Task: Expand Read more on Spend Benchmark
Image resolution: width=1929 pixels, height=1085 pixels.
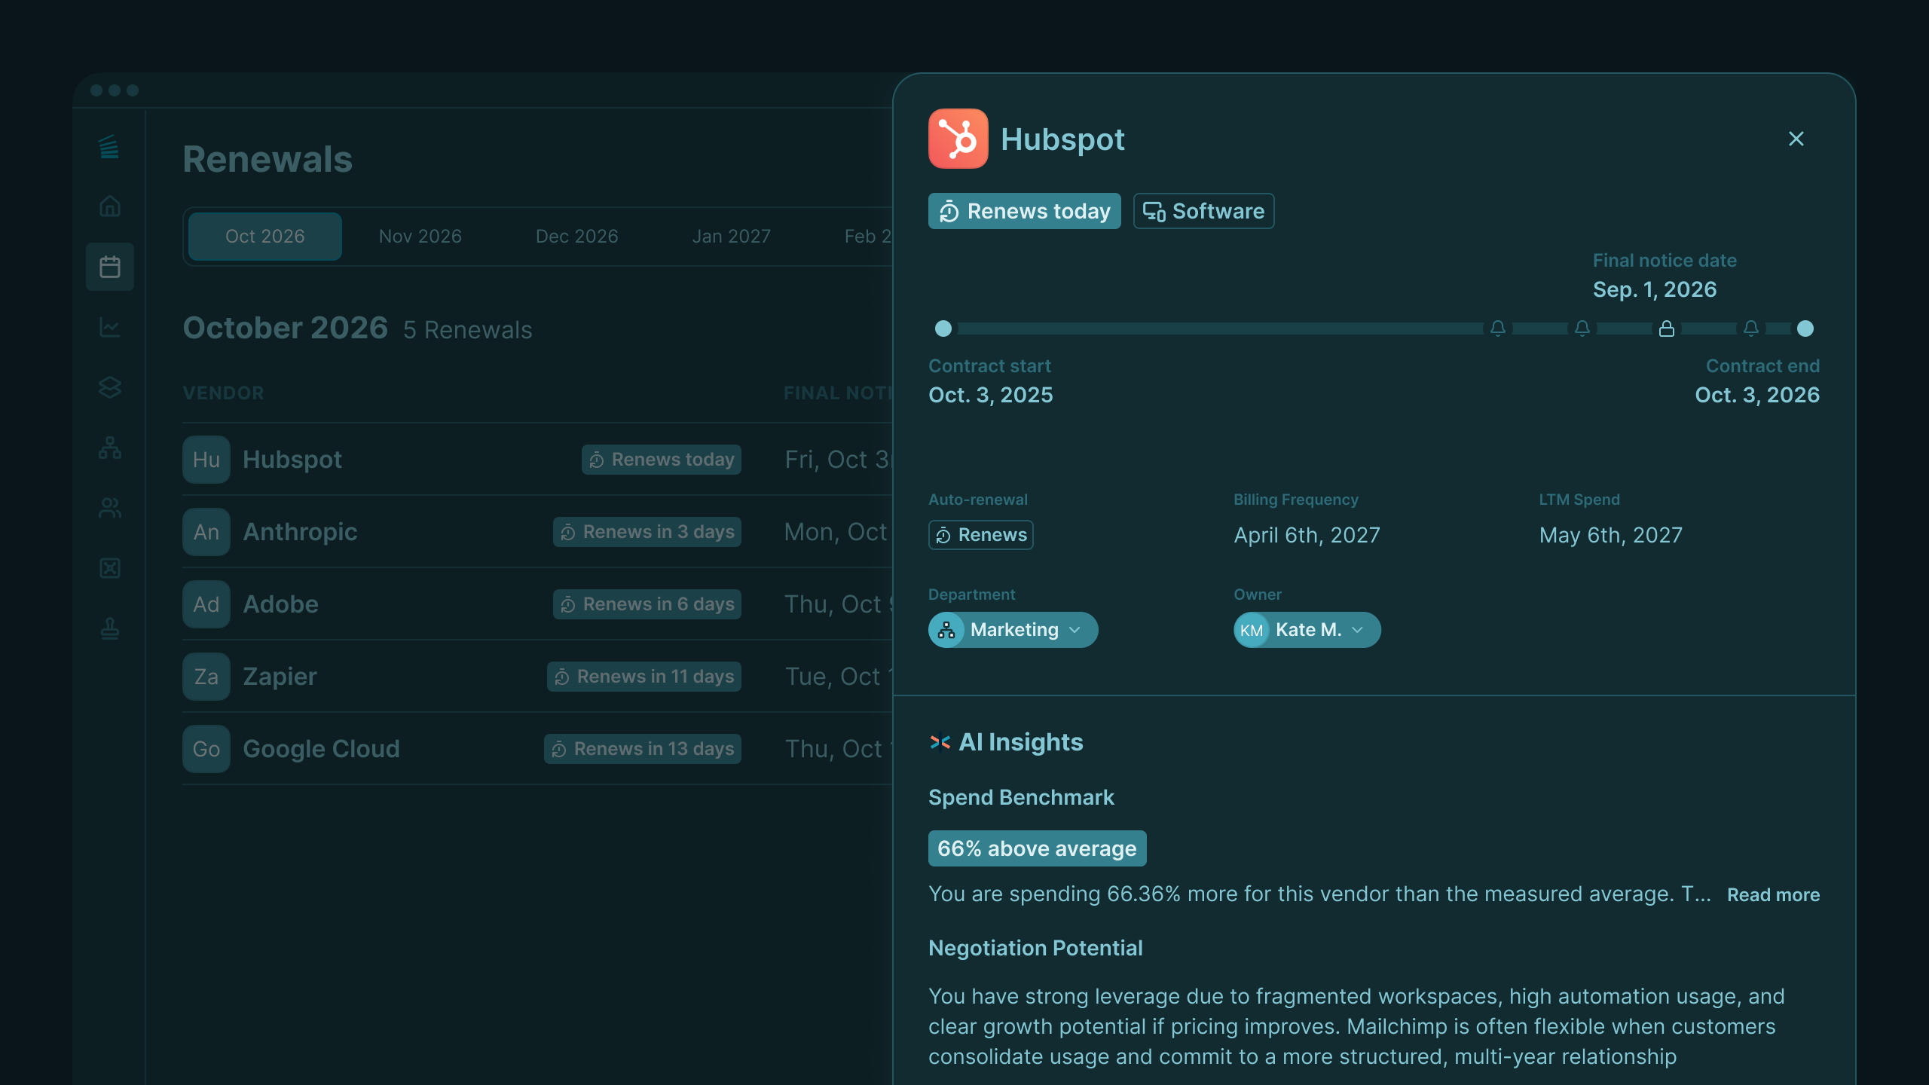Action: [x=1772, y=895]
